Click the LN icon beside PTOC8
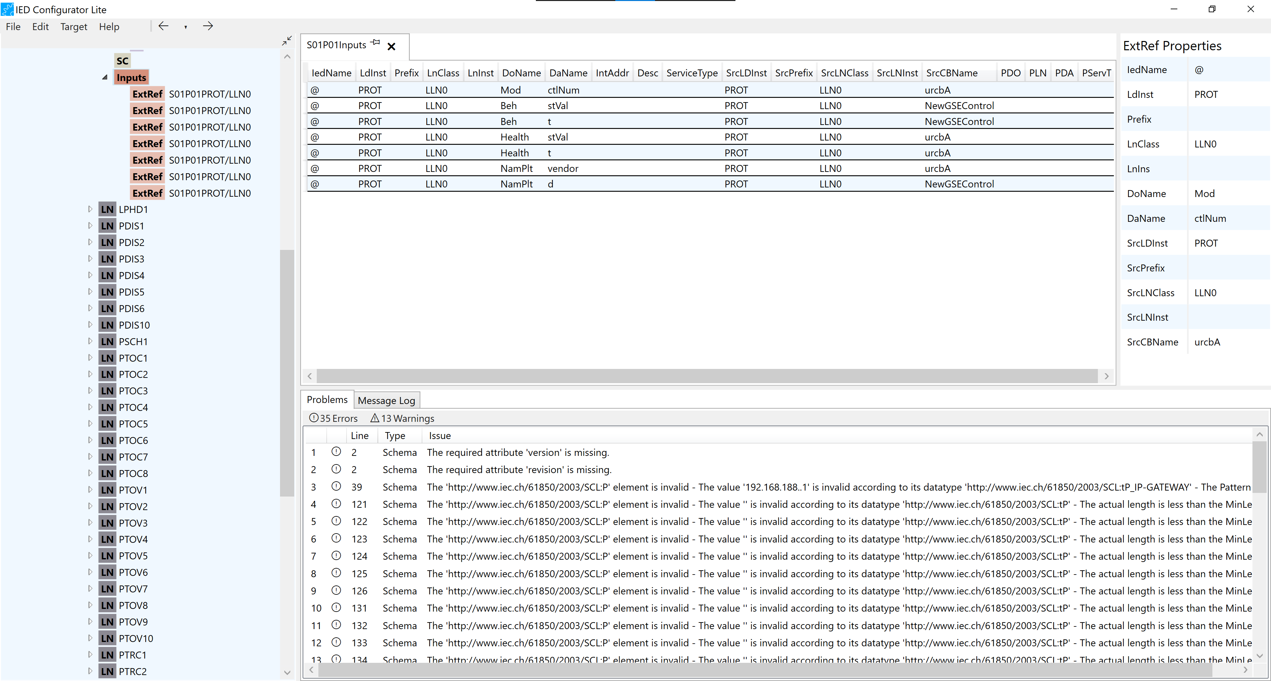The image size is (1271, 681). click(107, 473)
